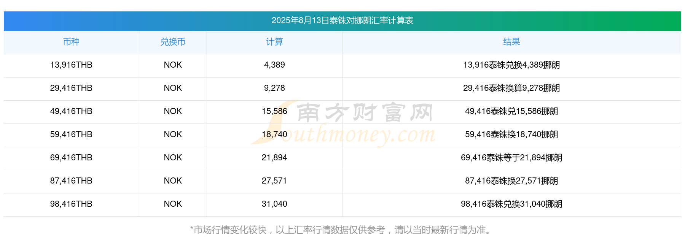
Task: Click the 98,416THB cell
Action: (71, 204)
